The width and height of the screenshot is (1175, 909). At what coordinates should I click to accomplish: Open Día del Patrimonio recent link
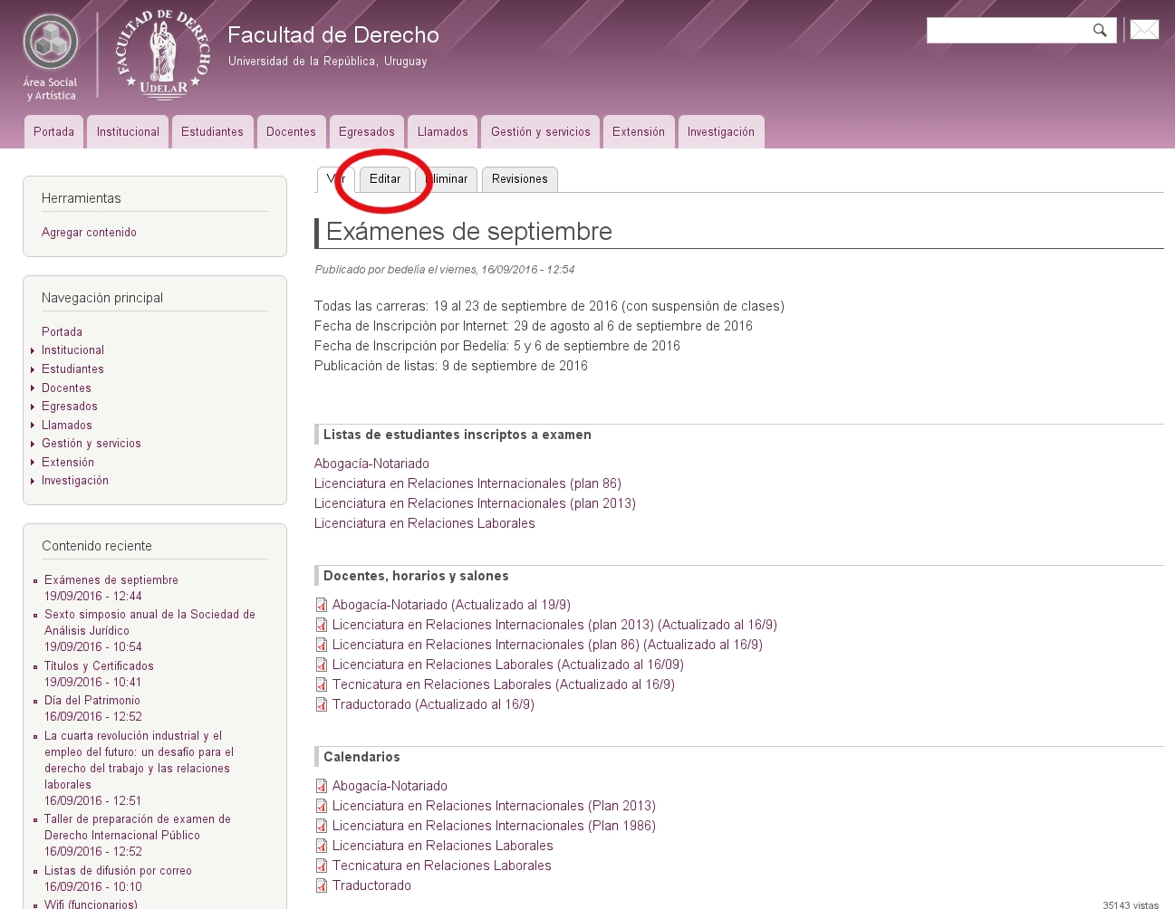coord(92,701)
